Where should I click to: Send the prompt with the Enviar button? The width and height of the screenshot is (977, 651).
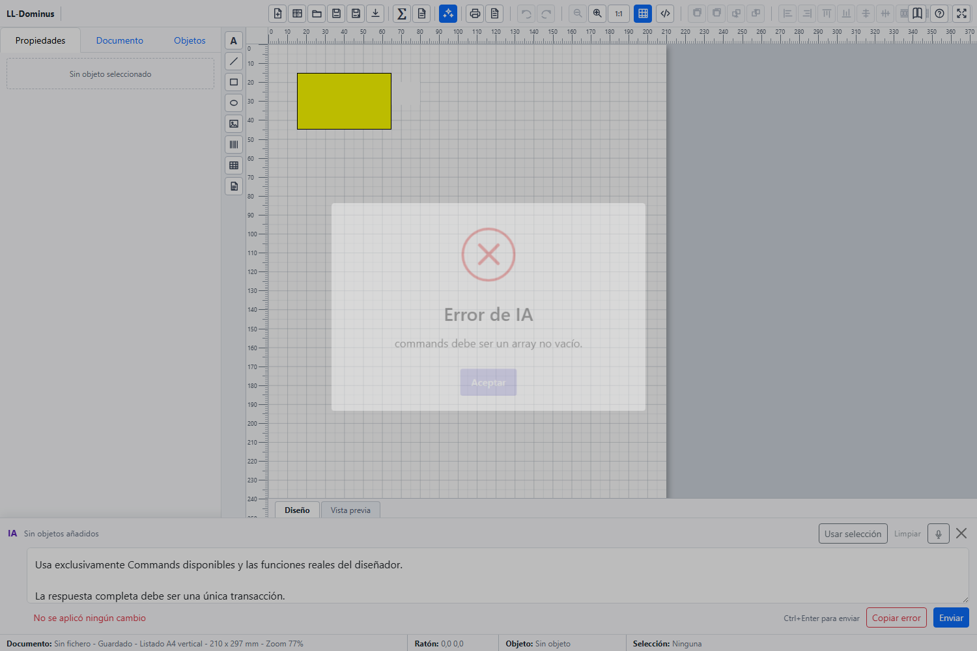[951, 618]
